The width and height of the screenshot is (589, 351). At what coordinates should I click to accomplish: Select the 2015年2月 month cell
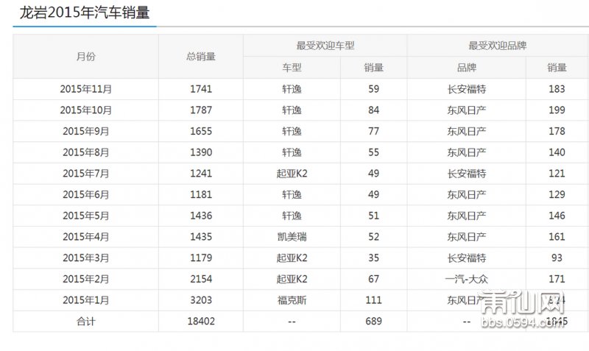tap(85, 279)
